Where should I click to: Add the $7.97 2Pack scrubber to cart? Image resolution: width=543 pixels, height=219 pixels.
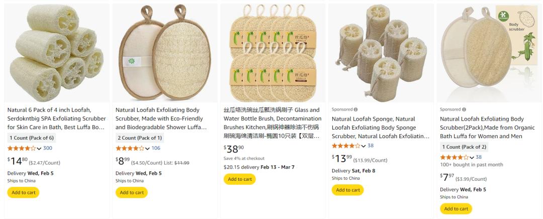(456, 208)
